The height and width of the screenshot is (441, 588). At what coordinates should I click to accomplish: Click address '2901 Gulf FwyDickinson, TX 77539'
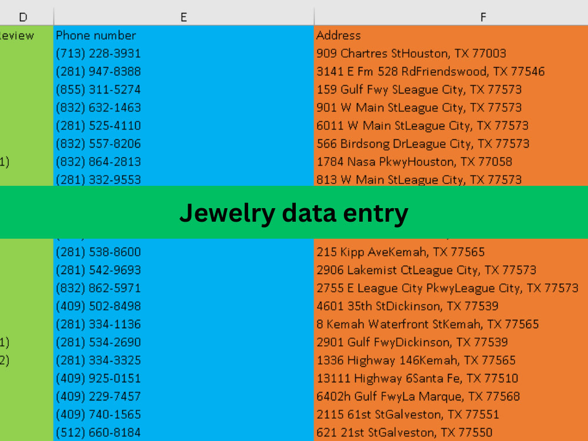[412, 342]
